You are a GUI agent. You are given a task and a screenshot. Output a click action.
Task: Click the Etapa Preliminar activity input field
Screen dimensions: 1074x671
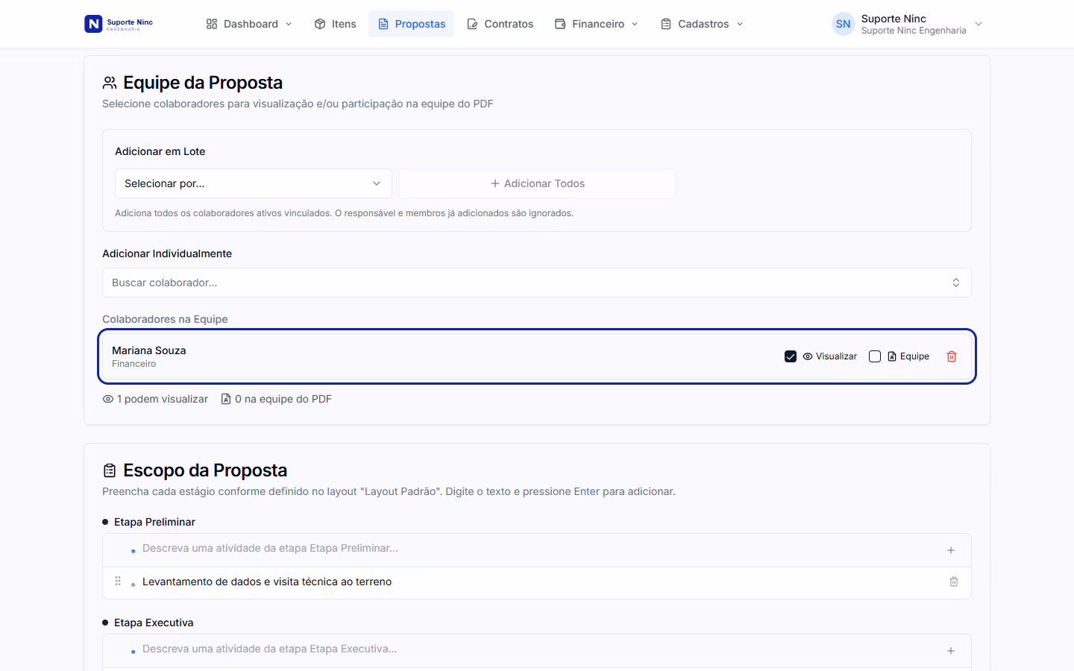click(537, 549)
